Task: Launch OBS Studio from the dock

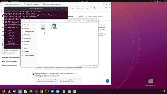Action: click(x=47, y=91)
